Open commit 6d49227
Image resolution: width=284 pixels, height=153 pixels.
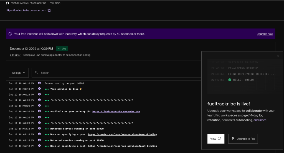pyautogui.click(x=15, y=55)
